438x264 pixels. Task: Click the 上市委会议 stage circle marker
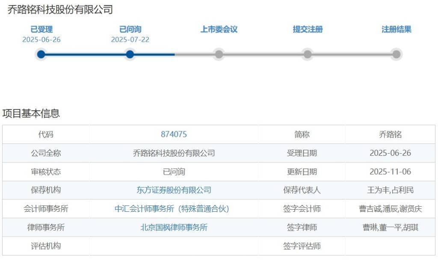tap(219, 54)
